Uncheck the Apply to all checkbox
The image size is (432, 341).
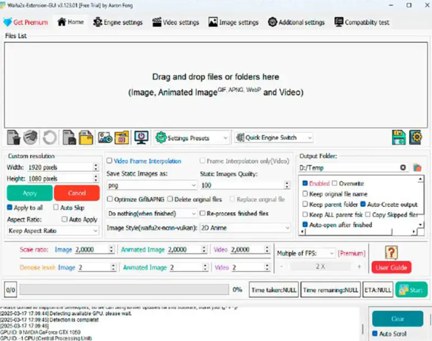[x=10, y=207]
